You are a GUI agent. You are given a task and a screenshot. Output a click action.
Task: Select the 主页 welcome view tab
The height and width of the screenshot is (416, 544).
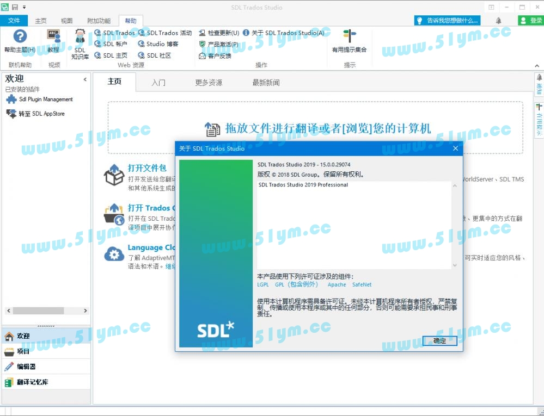coord(114,82)
